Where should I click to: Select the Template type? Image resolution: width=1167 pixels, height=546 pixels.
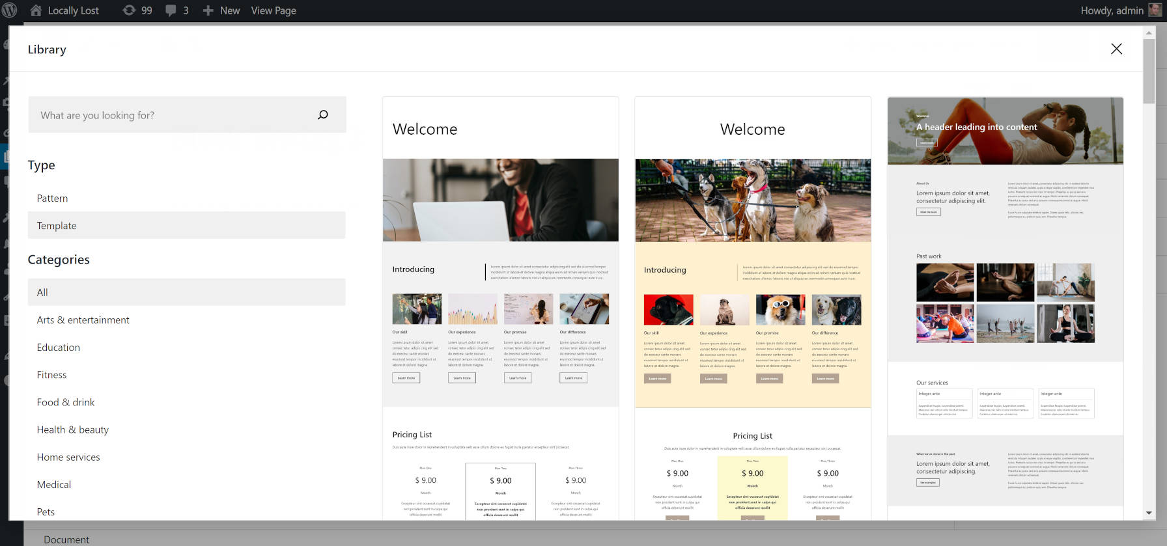pos(186,225)
